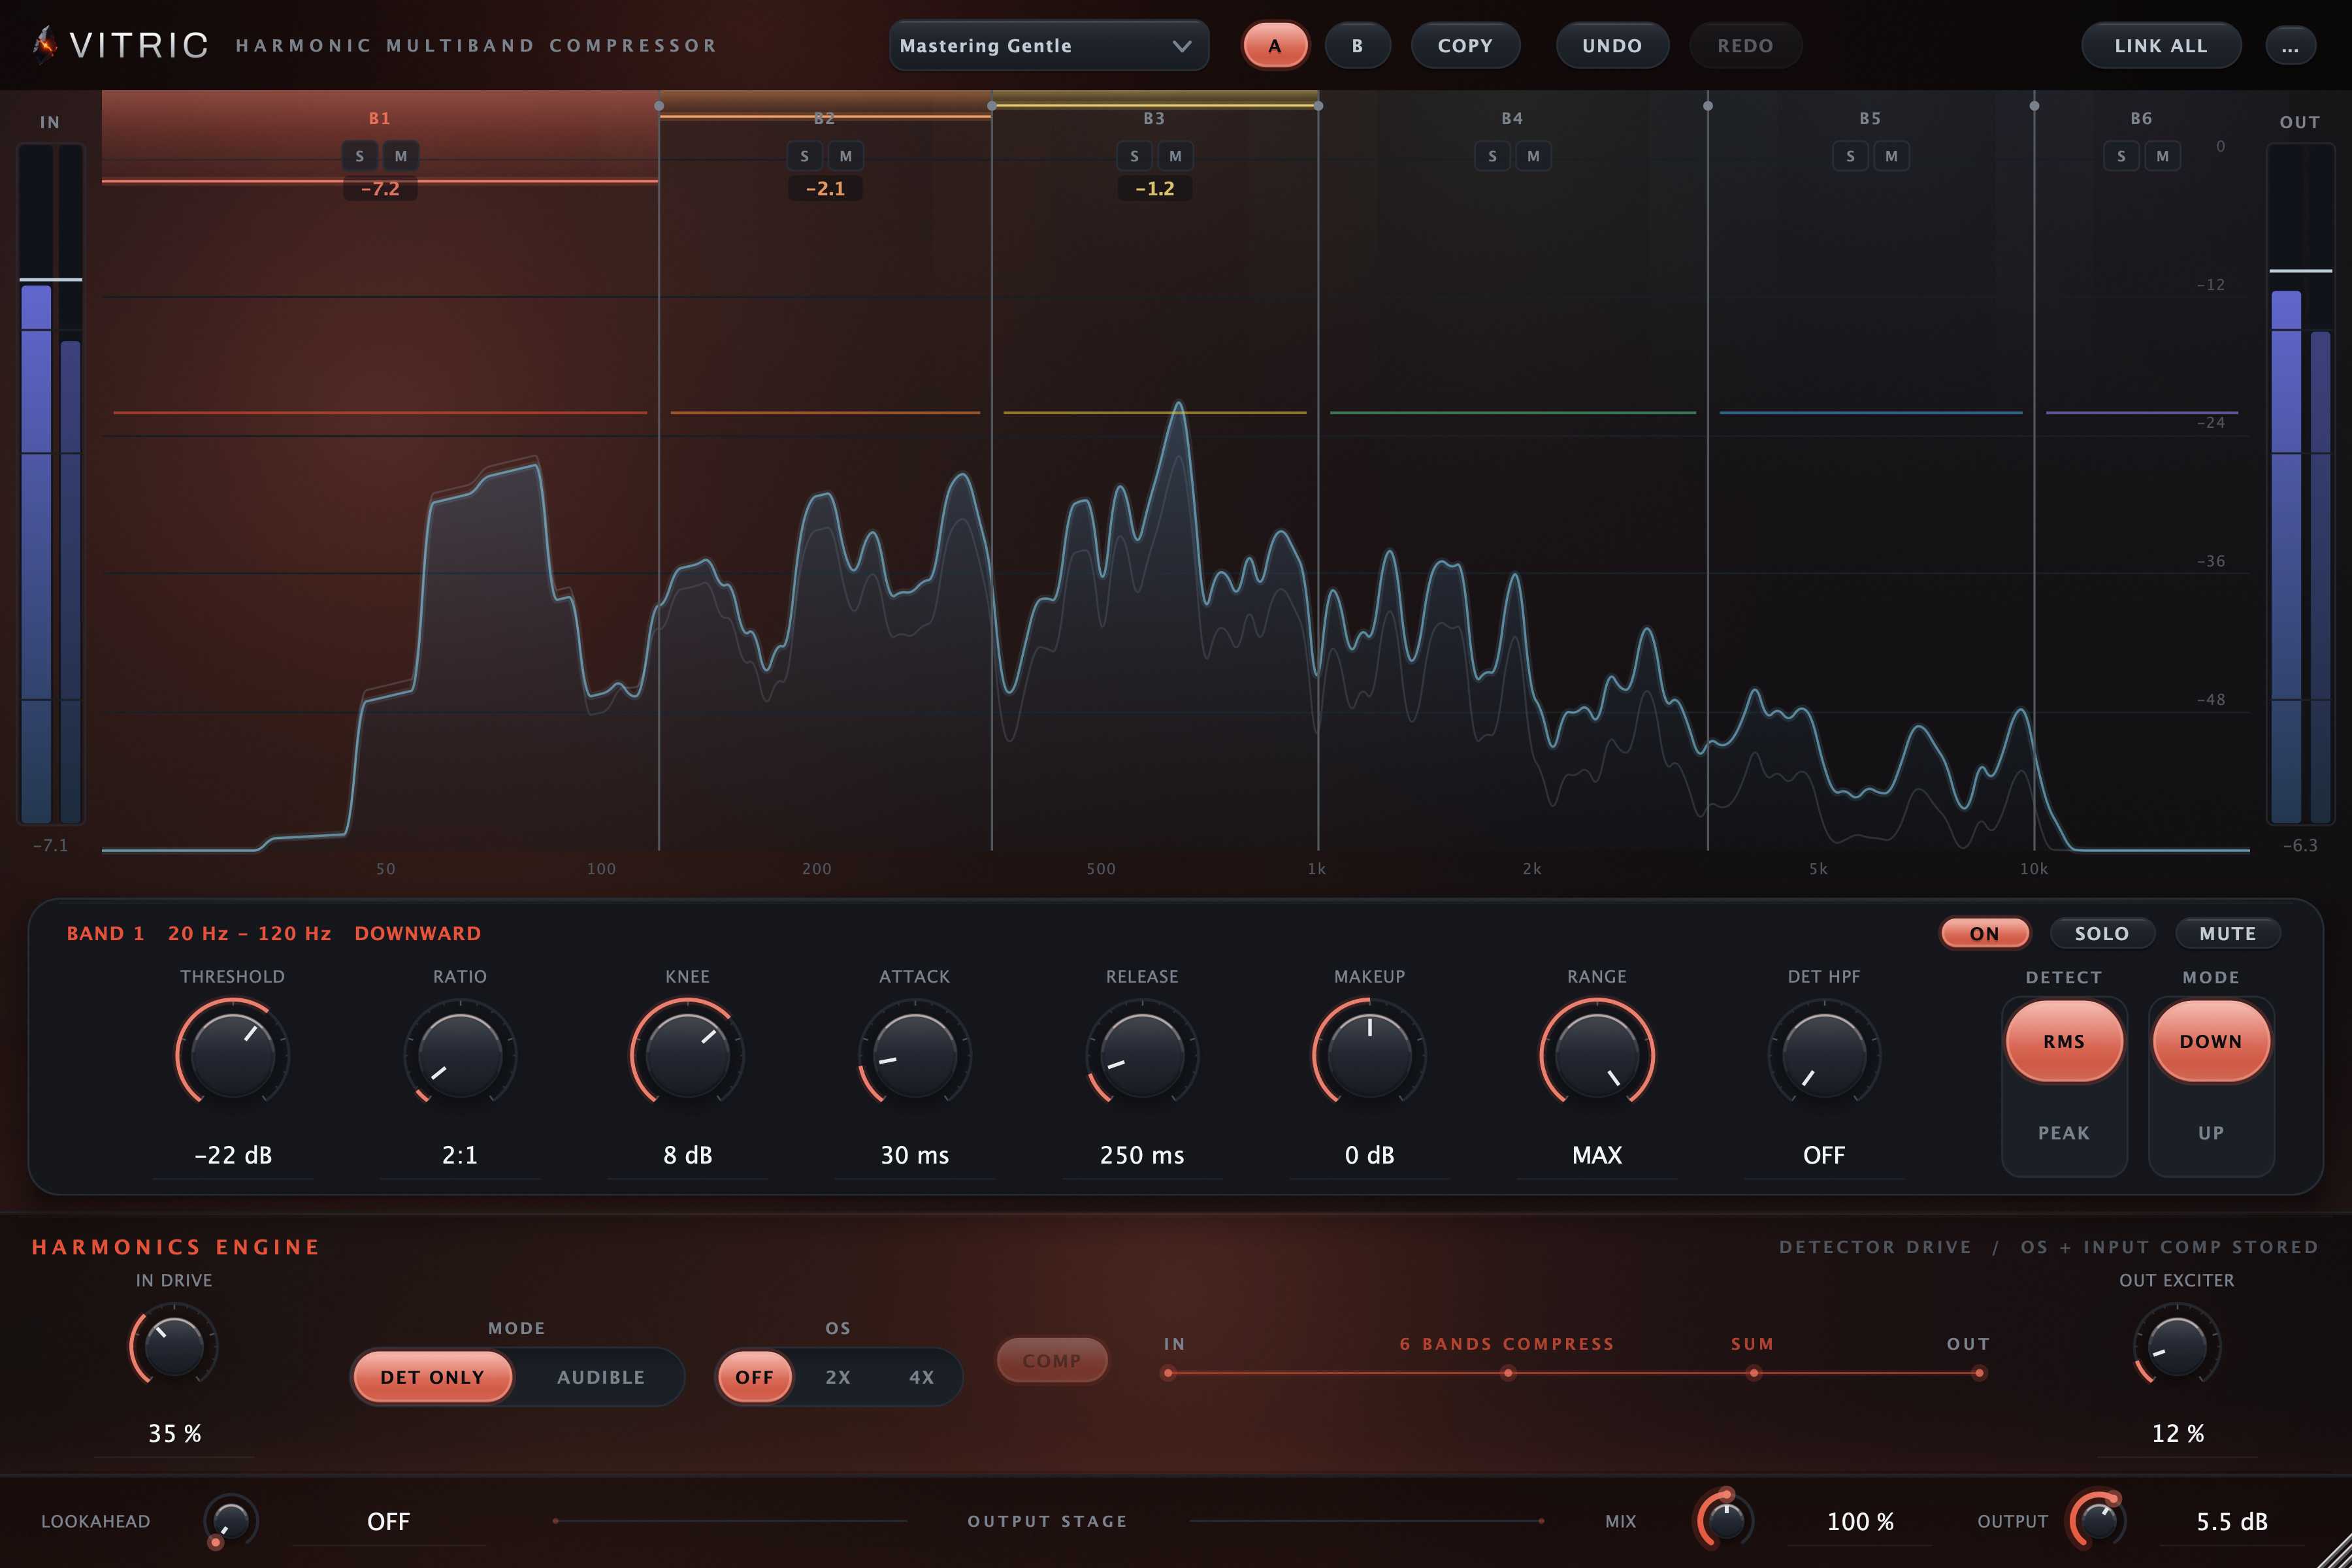Click the THRESHOLD knob

tap(232, 1055)
